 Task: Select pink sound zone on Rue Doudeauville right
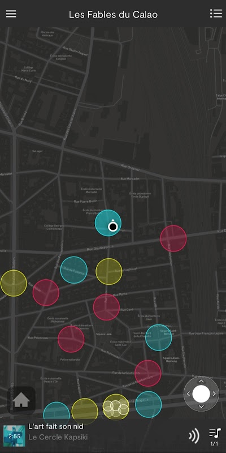[173, 238]
